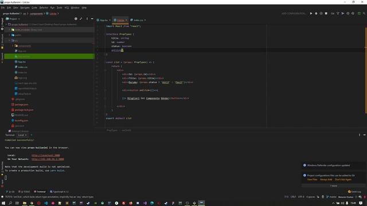The width and height of the screenshot is (367, 206).
Task: Collapse the src folder in project tree
Action: coord(10,41)
